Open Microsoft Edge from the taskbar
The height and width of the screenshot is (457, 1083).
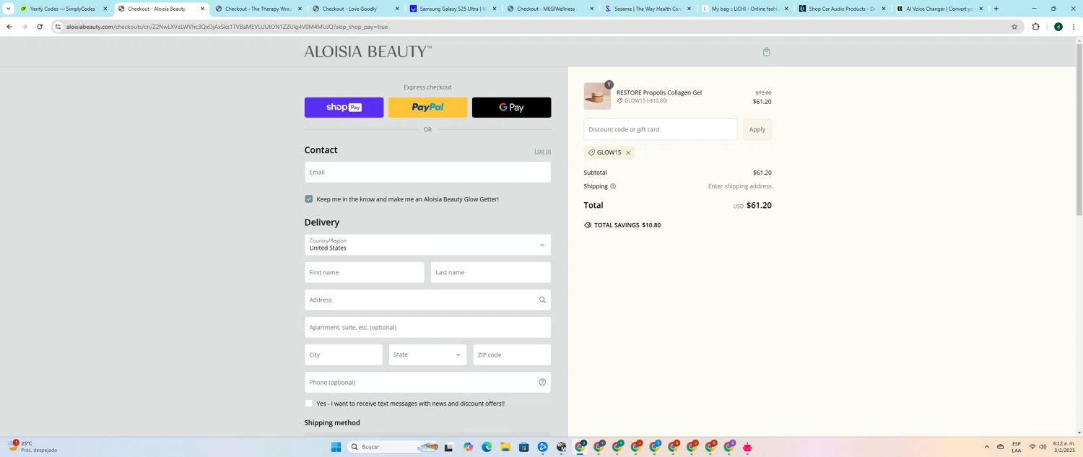click(487, 448)
